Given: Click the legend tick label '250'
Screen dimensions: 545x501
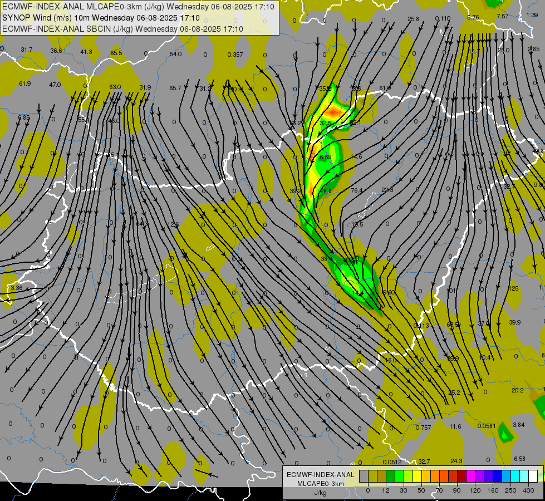Looking at the screenshot, I should [x=510, y=490].
